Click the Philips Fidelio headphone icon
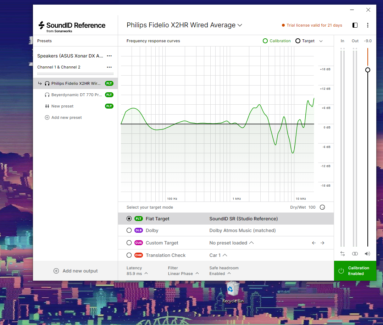 [x=47, y=84]
